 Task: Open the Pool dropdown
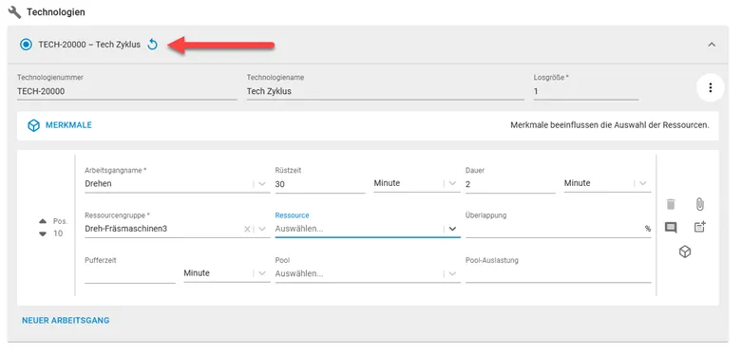(x=368, y=273)
